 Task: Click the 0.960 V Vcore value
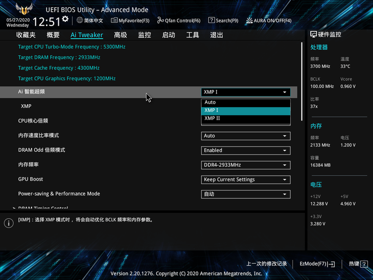348,86
